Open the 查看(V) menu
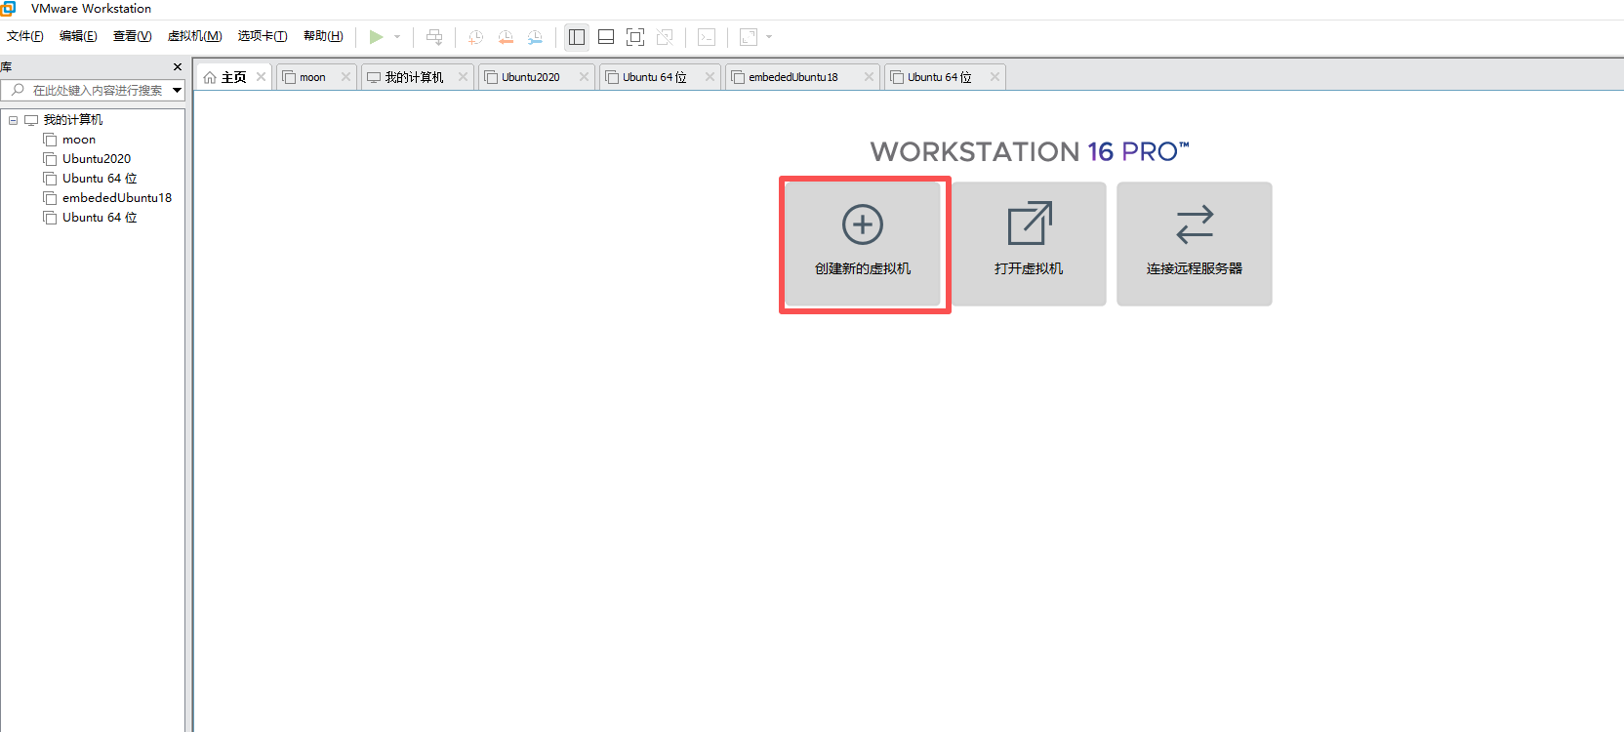Image resolution: width=1624 pixels, height=732 pixels. pos(132,36)
